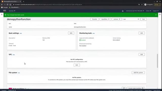
Task: Click Edit in the VPC header
Action: [142, 54]
